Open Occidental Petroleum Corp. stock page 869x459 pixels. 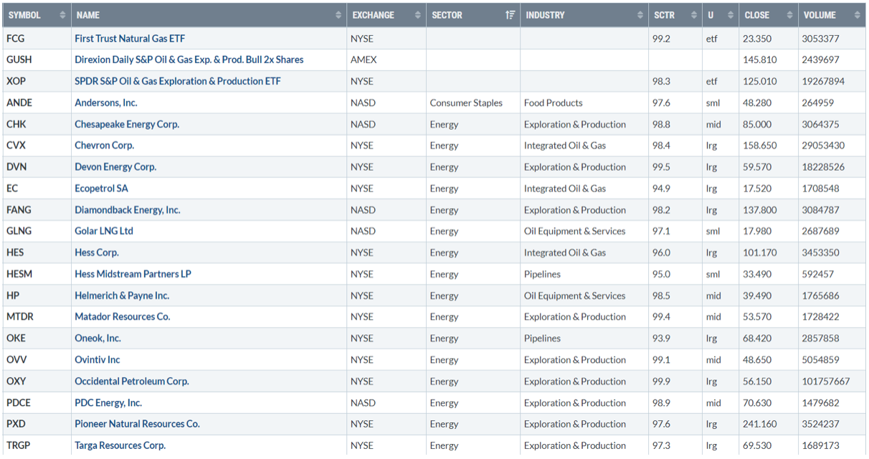pyautogui.click(x=132, y=382)
